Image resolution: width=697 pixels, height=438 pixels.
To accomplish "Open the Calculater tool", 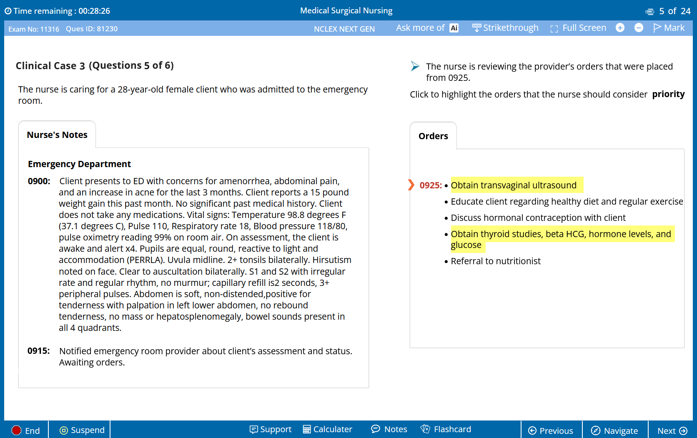I will pyautogui.click(x=328, y=429).
